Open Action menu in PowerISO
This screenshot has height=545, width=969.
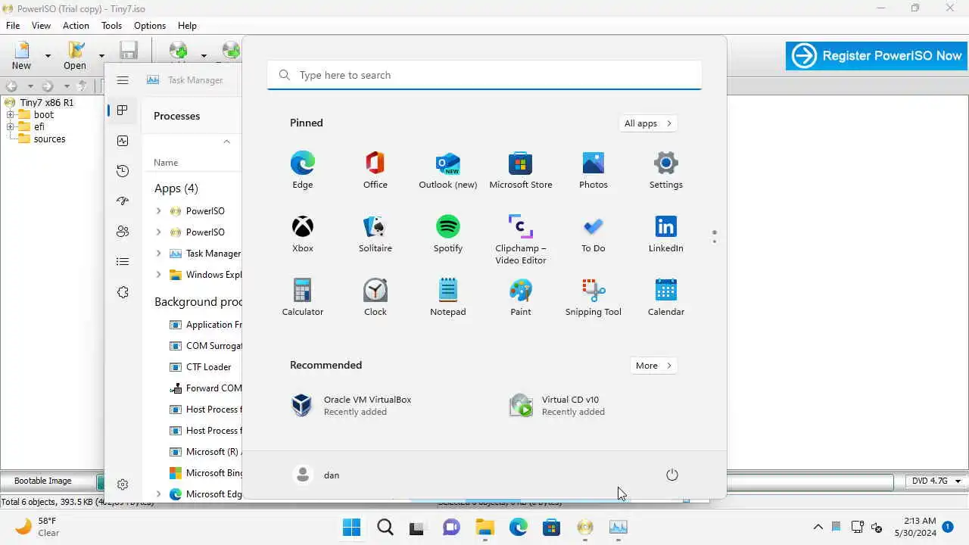click(x=76, y=26)
